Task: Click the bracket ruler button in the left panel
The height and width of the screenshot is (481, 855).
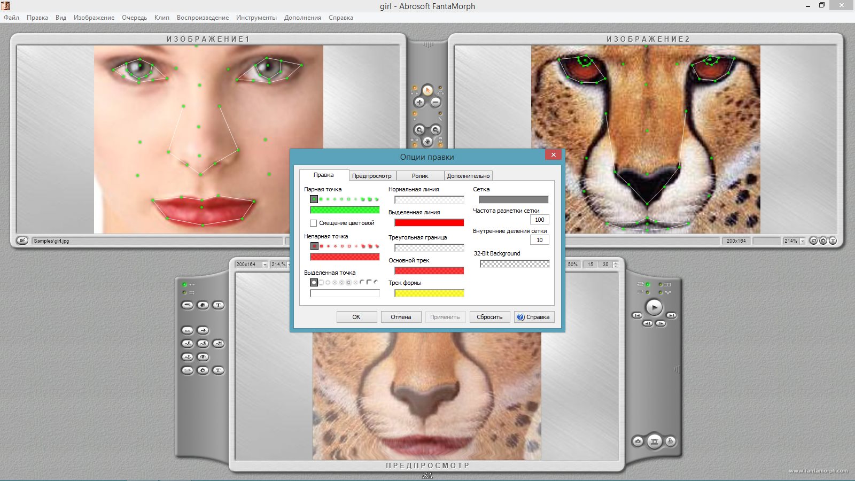Action: click(188, 330)
